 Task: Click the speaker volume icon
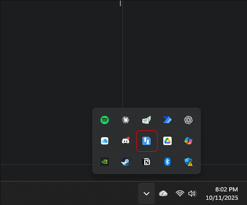tap(192, 194)
